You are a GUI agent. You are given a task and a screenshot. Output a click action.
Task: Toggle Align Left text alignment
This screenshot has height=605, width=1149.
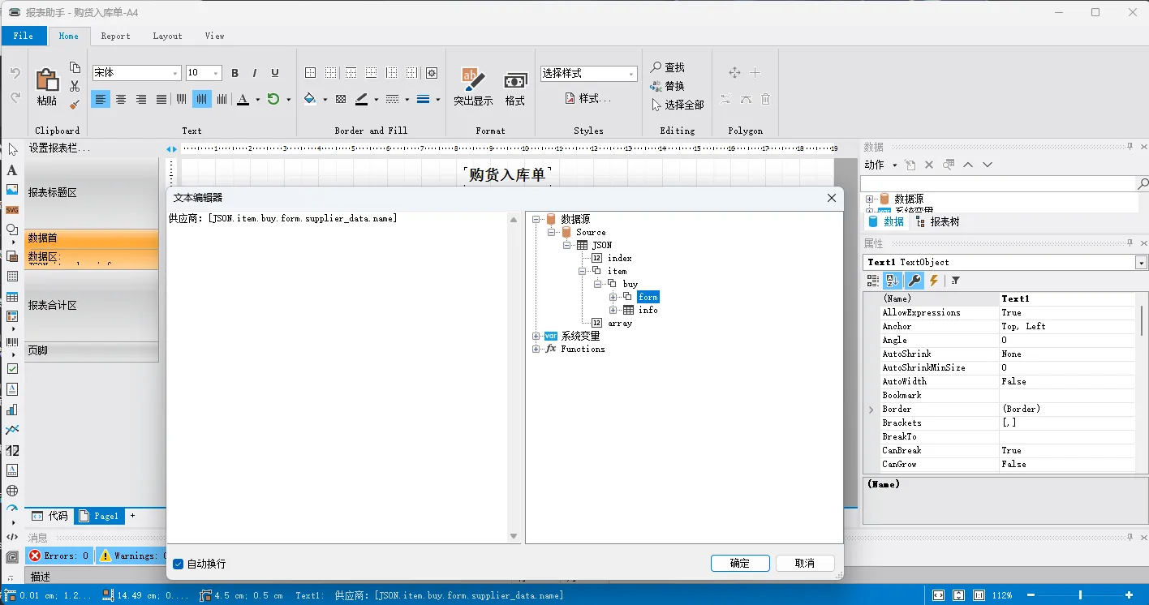pos(101,99)
